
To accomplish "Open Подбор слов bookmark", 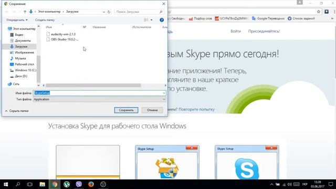I will coord(201,19).
